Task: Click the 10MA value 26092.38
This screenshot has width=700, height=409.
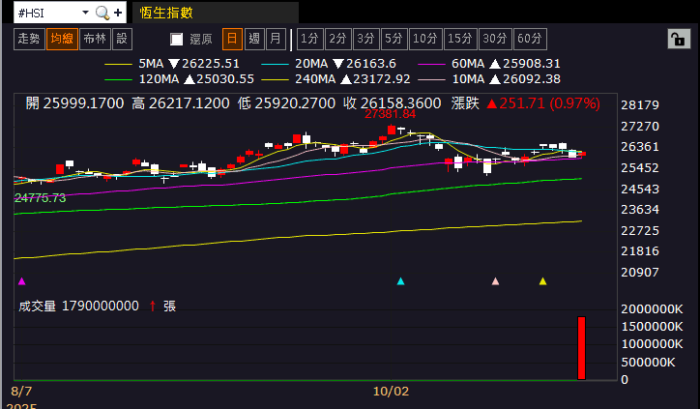Action: click(531, 79)
